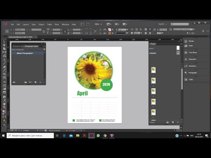Screen dimensions: 211x158
Task: Open the Layout menu
Action: (25, 25)
